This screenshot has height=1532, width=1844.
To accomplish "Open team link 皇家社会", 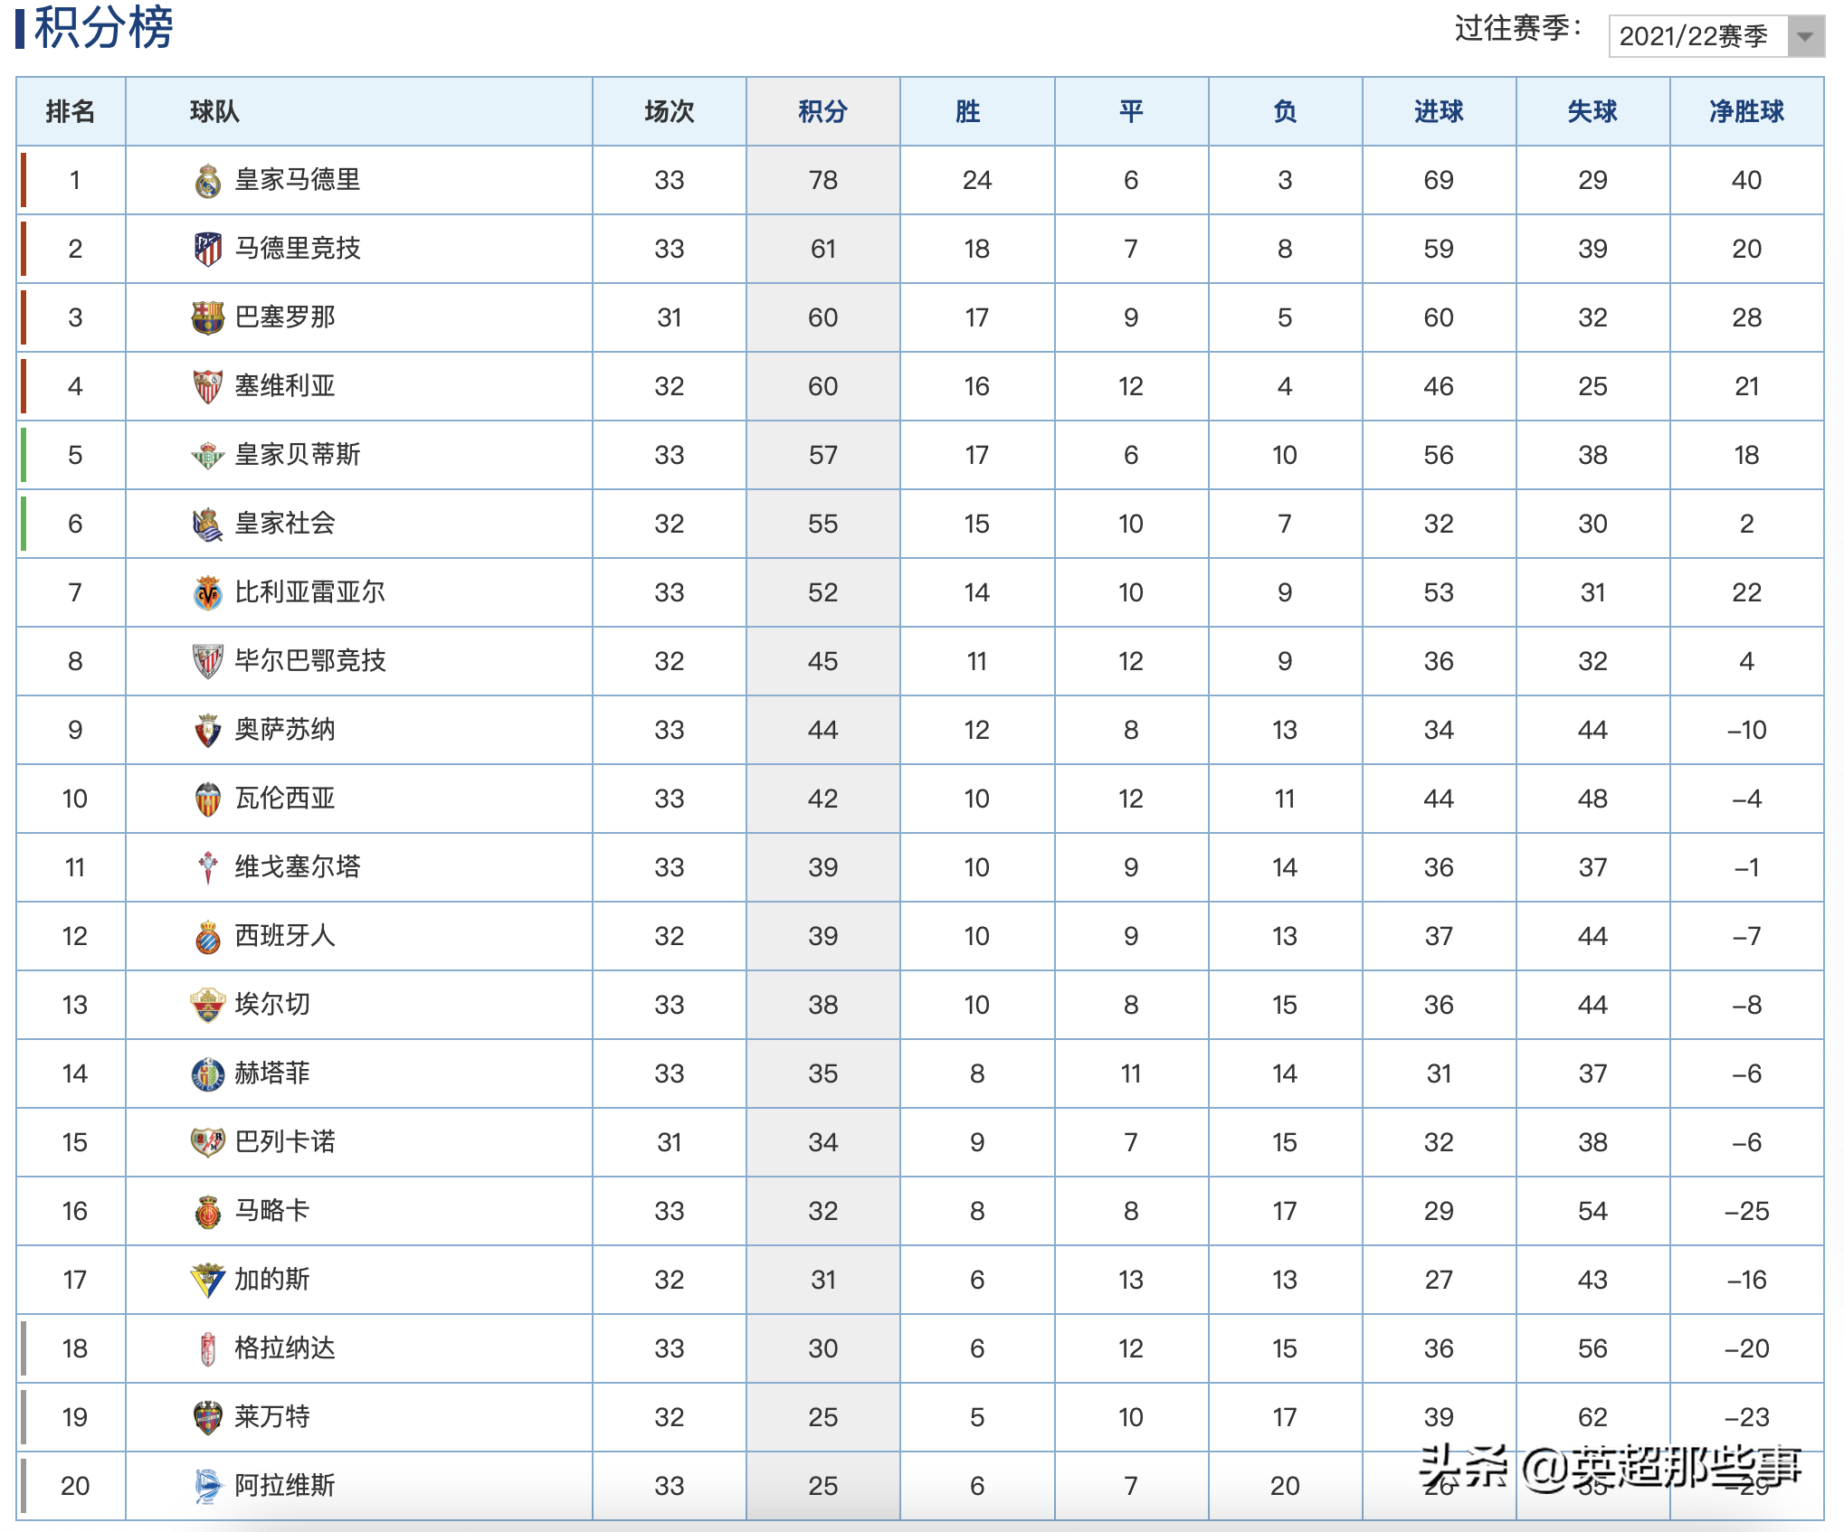I will (285, 524).
